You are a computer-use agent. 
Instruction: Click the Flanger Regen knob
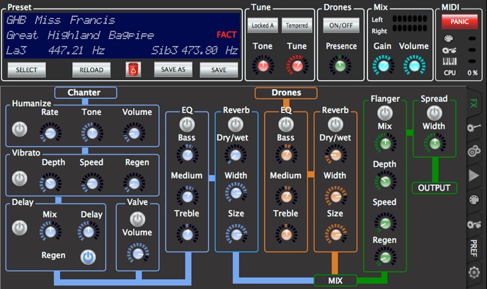[x=385, y=257]
